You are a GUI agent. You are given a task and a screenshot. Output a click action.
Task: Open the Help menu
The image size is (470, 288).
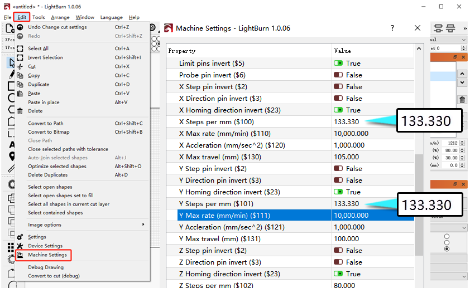[134, 17]
